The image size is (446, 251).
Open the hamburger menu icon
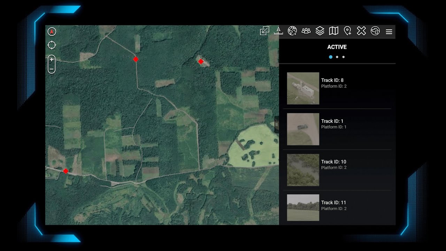[x=389, y=32]
